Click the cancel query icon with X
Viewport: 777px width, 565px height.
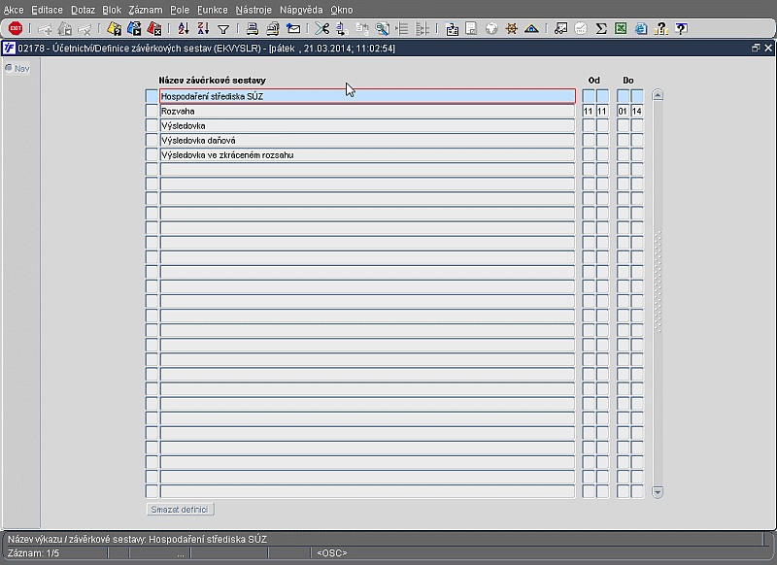[x=154, y=28]
